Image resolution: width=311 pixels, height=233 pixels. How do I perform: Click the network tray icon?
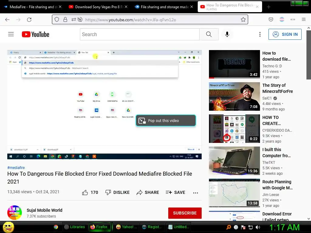click(x=251, y=227)
